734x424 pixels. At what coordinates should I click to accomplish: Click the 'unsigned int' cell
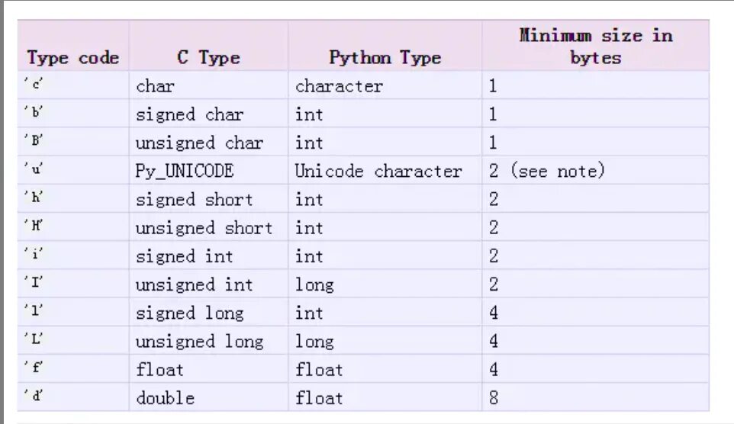209,284
